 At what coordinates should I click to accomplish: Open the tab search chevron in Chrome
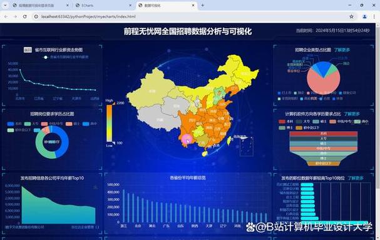[x=5, y=5]
